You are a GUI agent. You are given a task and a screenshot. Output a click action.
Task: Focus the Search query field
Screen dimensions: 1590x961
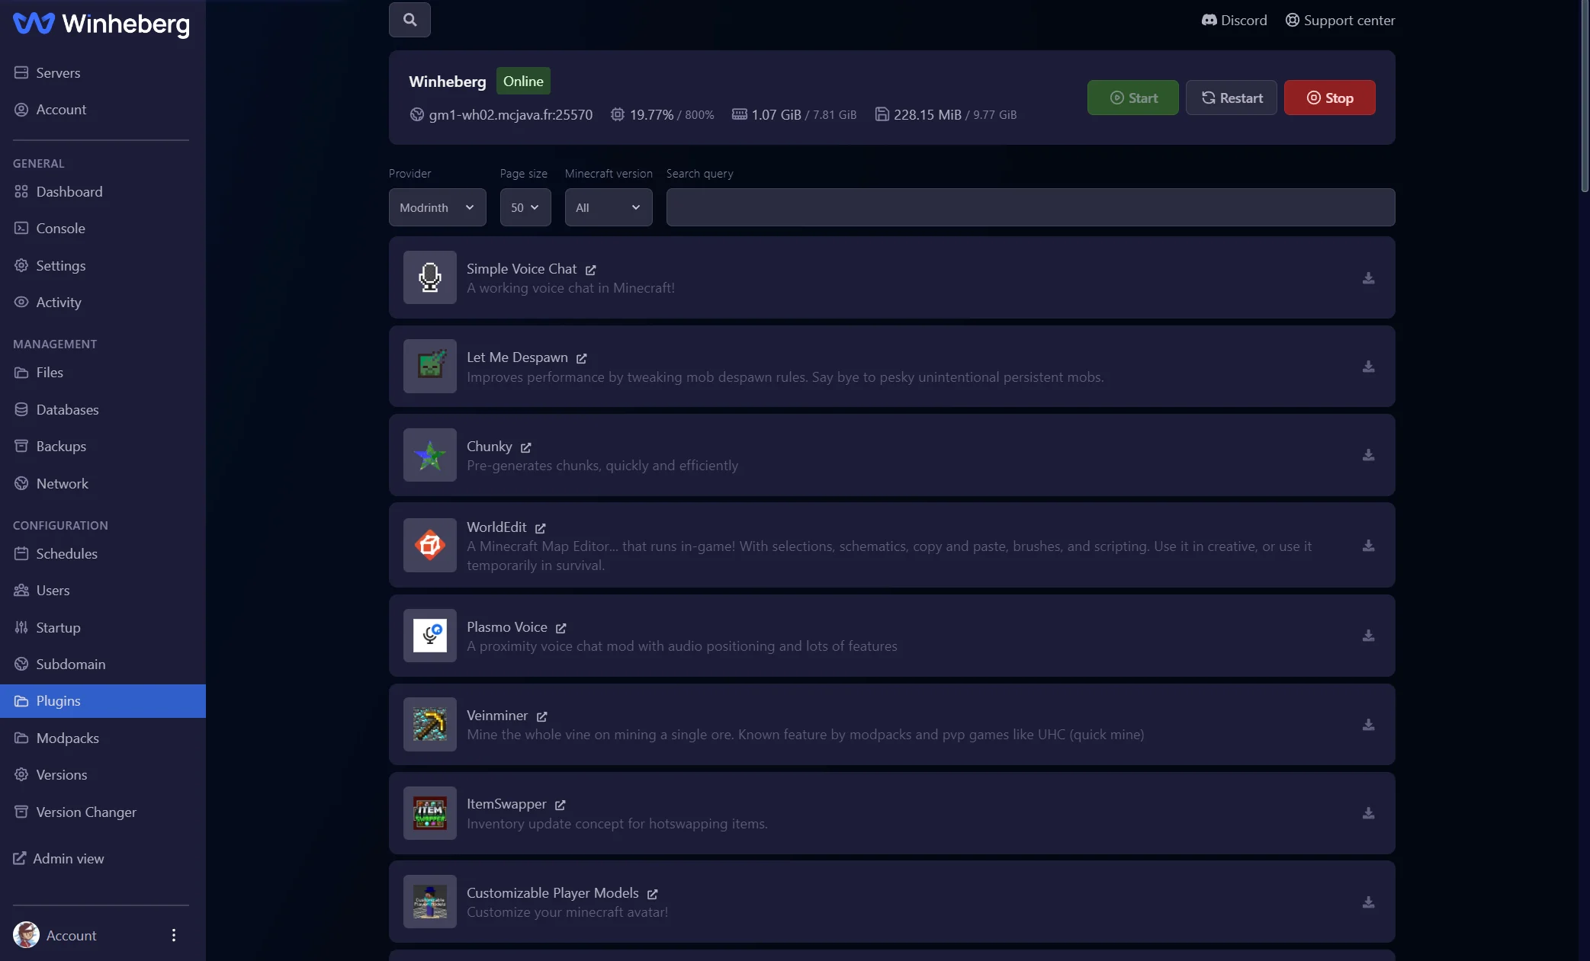pyautogui.click(x=1029, y=207)
